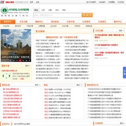
Task: Go to 行业资讯 in the sub-navigation
Action: coord(6,26)
